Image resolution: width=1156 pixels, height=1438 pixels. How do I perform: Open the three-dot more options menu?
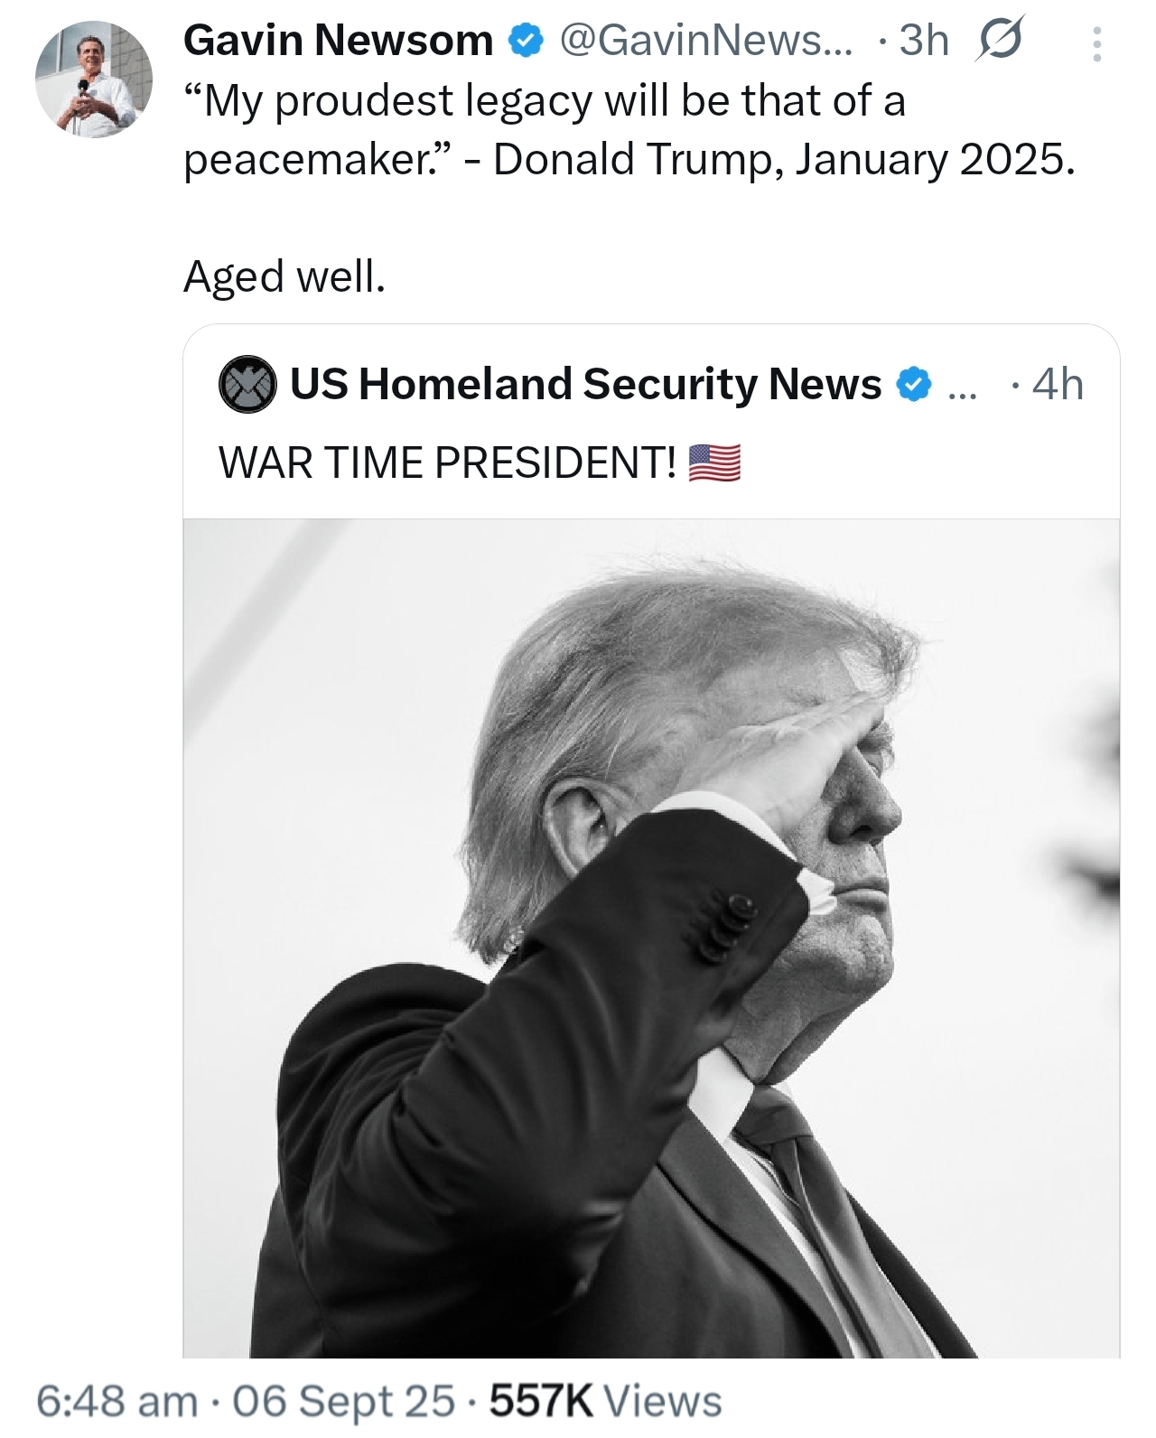[x=1096, y=44]
